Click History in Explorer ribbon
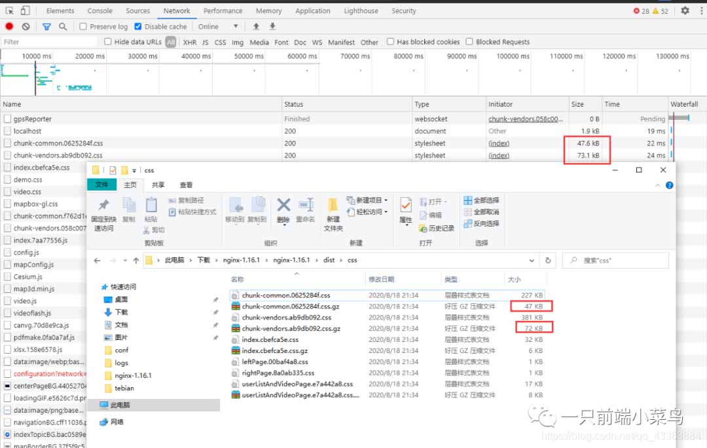Viewport: 707px width, 448px height. coord(437,229)
